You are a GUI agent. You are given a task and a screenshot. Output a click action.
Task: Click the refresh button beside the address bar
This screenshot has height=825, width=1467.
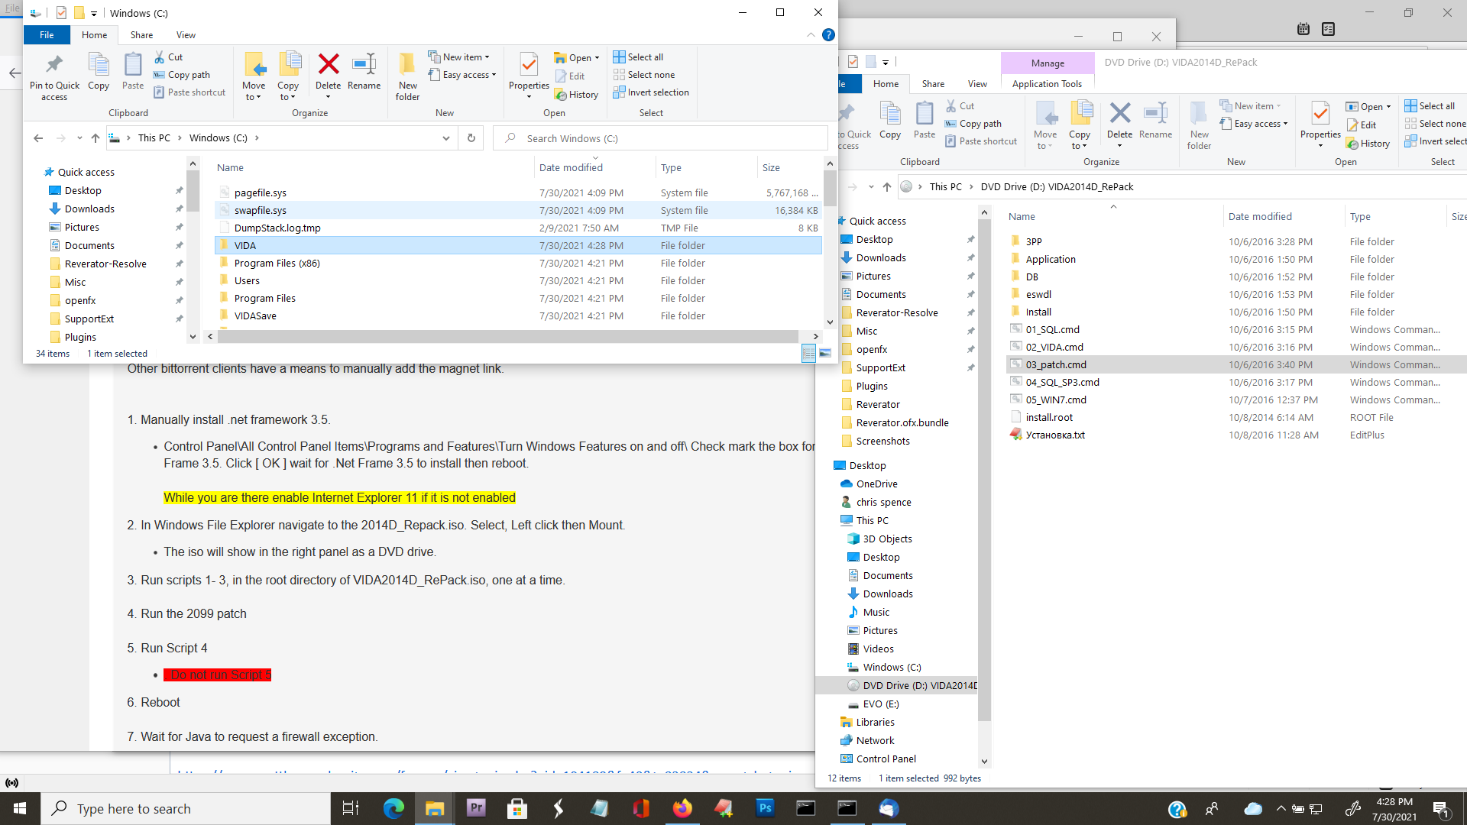[471, 138]
